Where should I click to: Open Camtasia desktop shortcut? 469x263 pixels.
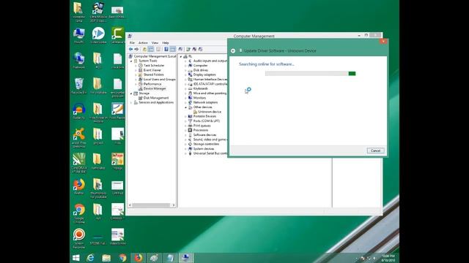click(117, 36)
